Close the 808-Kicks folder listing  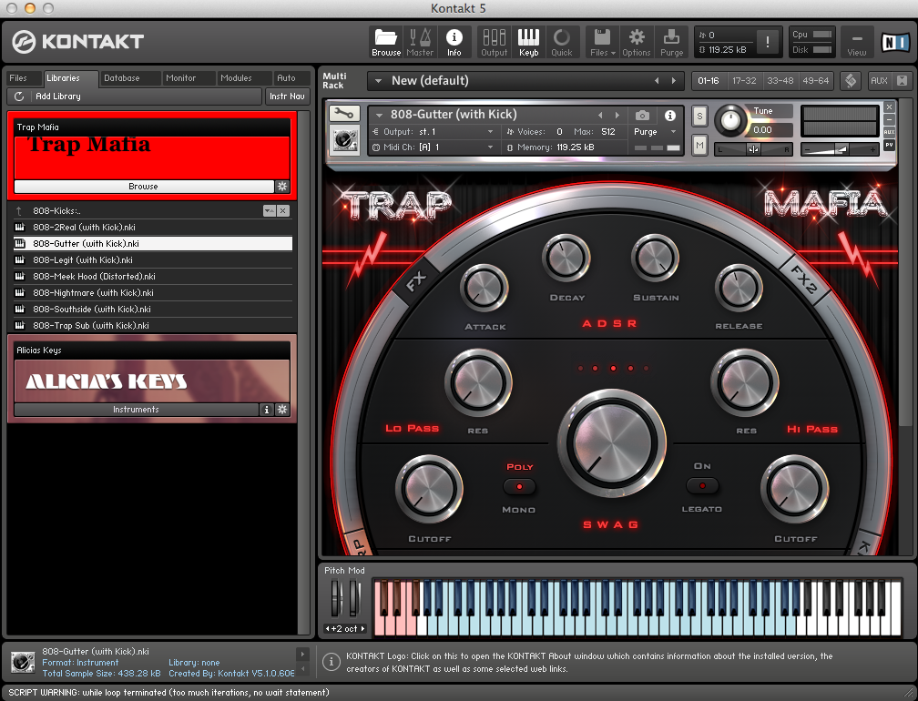coord(283,210)
